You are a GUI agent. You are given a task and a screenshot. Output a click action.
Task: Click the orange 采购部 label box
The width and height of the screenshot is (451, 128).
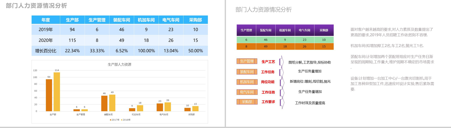pos(247,102)
